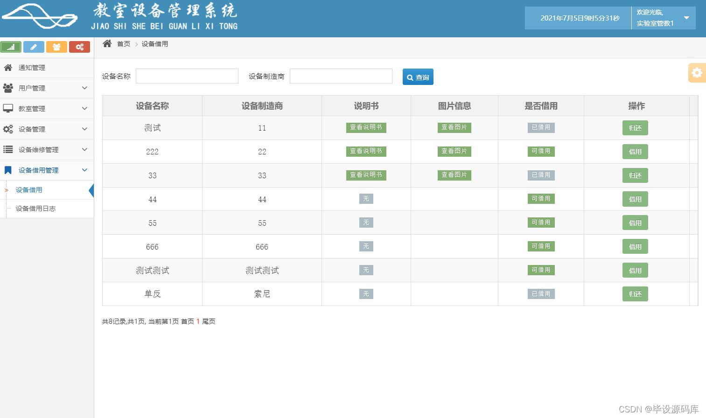Click the 是否借用 column header
Screen dimensions: 706x418
[541, 106]
